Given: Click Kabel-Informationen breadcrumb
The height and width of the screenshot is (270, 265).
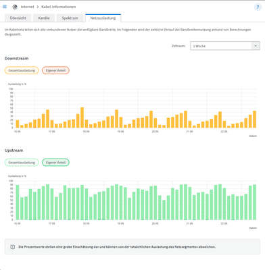Looking at the screenshot, I should pos(59,7).
